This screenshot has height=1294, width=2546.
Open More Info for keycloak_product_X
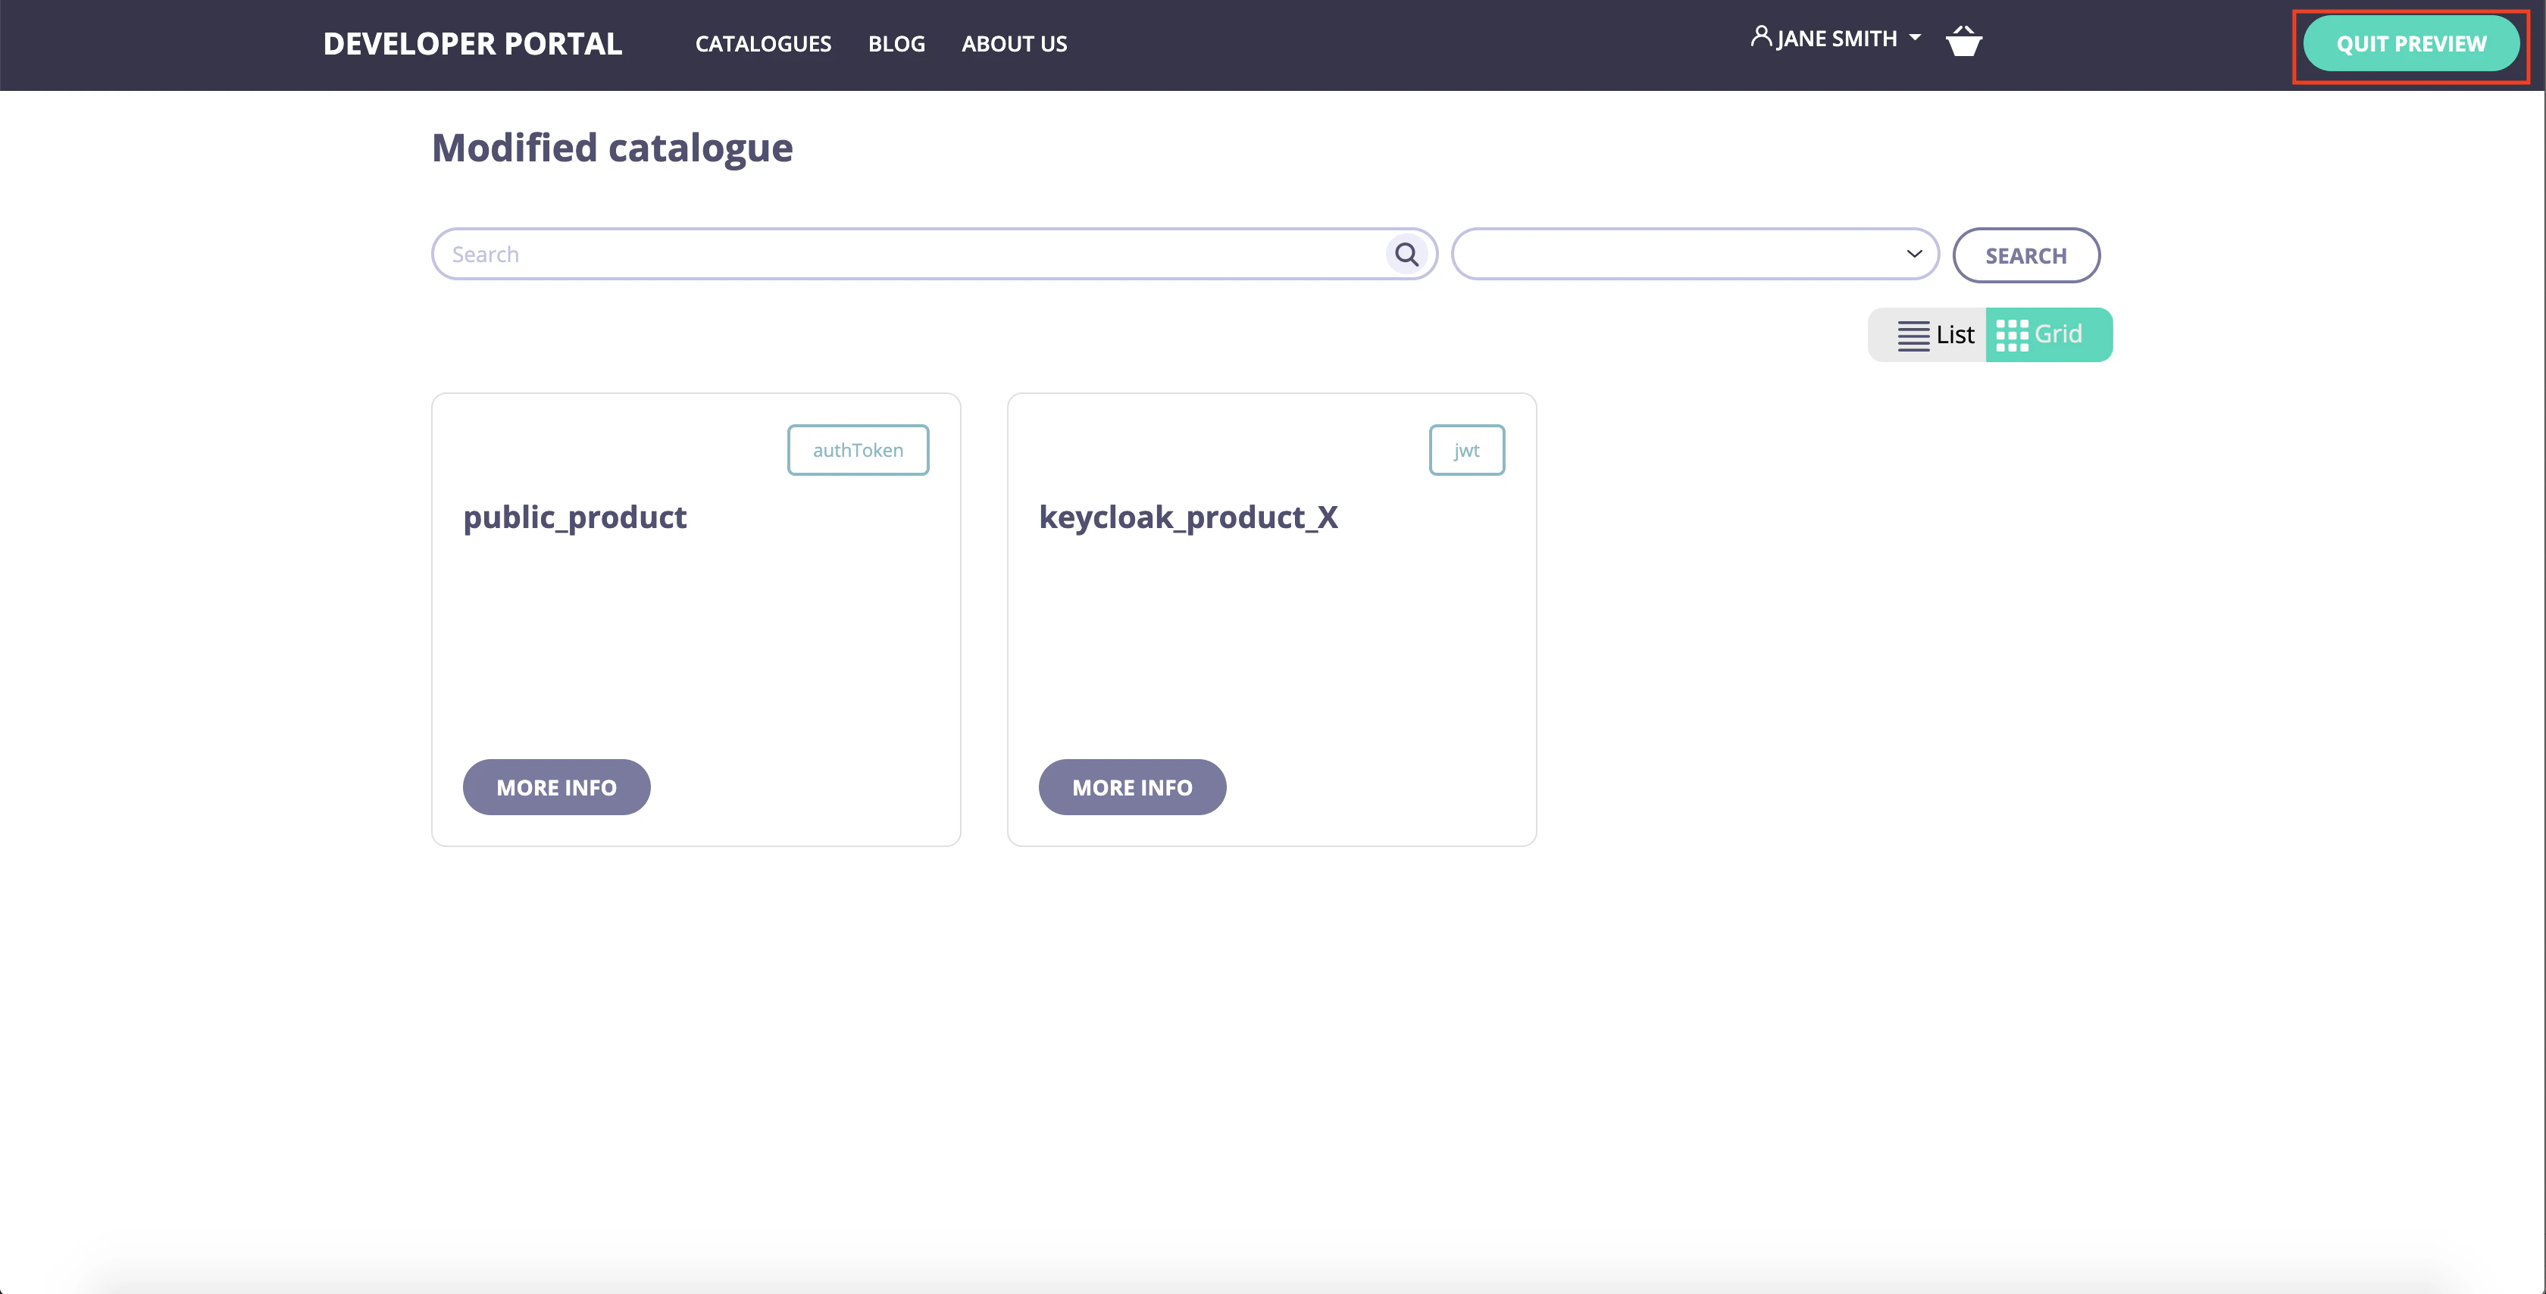click(x=1131, y=787)
